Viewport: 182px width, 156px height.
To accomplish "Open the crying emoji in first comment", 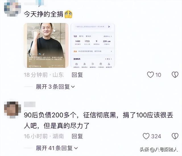I will (x=69, y=14).
